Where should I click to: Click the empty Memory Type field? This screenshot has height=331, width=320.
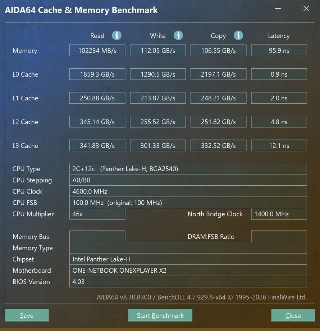point(188,248)
